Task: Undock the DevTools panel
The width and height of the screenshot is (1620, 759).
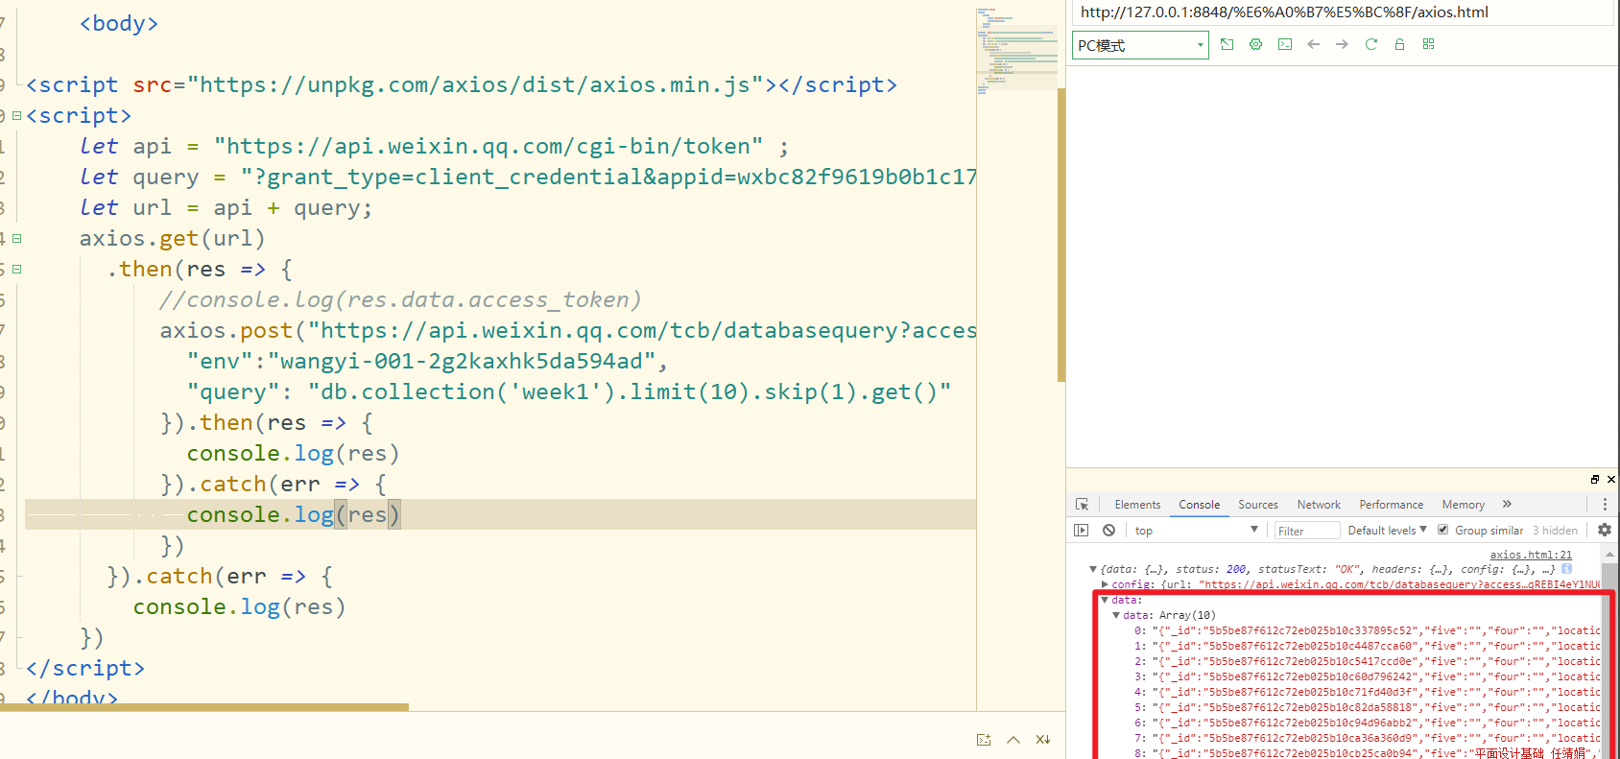Action: click(x=1594, y=479)
